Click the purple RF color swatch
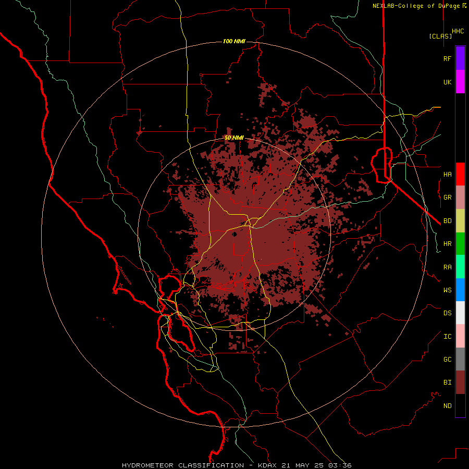This screenshot has height=469, width=469. (460, 58)
